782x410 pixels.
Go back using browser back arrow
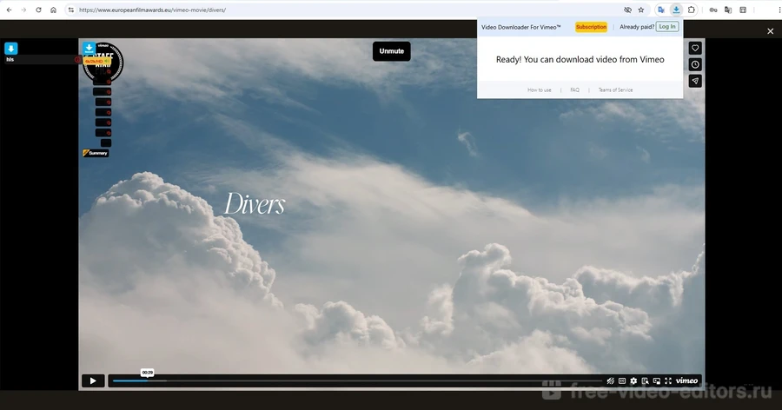(9, 10)
